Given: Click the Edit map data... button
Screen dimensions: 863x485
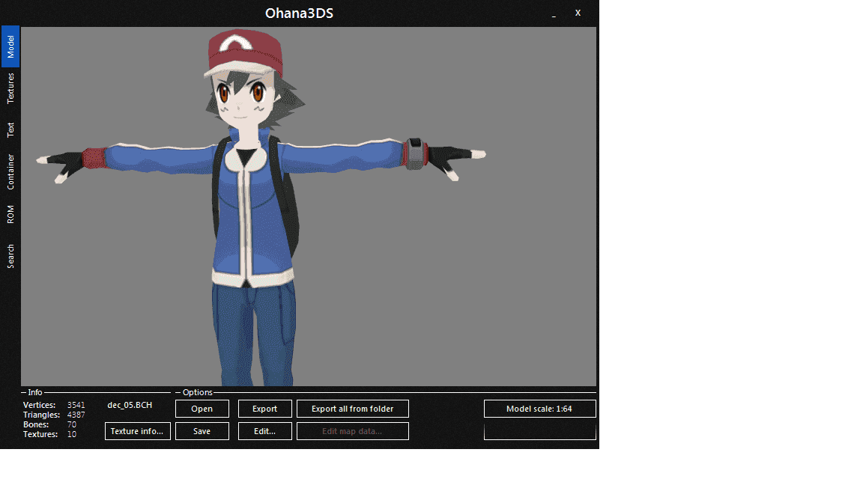Looking at the screenshot, I should (x=353, y=431).
